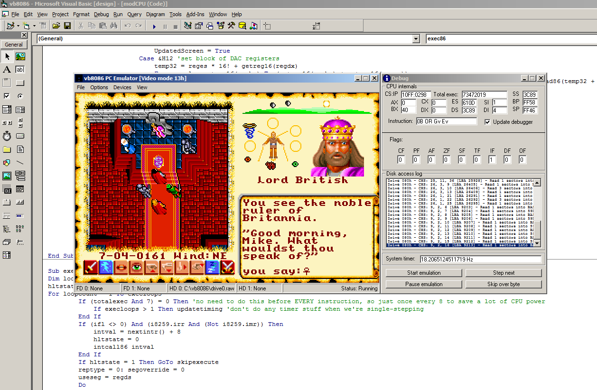The image size is (597, 390).
Task: Click crossed swords combat icon in game
Action: point(227,267)
